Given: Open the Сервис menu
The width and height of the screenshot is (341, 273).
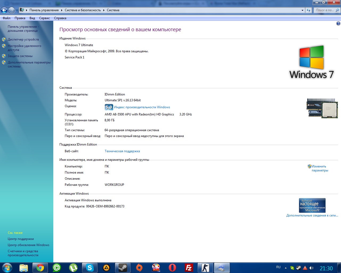Looking at the screenshot, I should [44, 18].
